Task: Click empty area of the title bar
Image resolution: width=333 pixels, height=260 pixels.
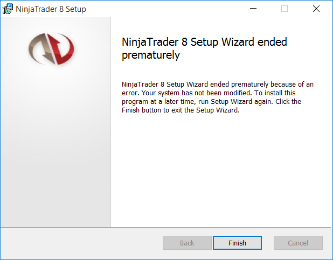Action: (x=162, y=9)
